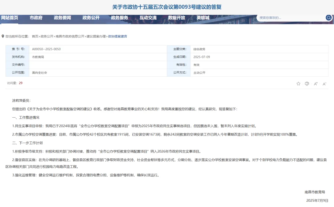This screenshot has width=334, height=207.
Task: Click the search magnifier icon
Action: click(x=328, y=18)
